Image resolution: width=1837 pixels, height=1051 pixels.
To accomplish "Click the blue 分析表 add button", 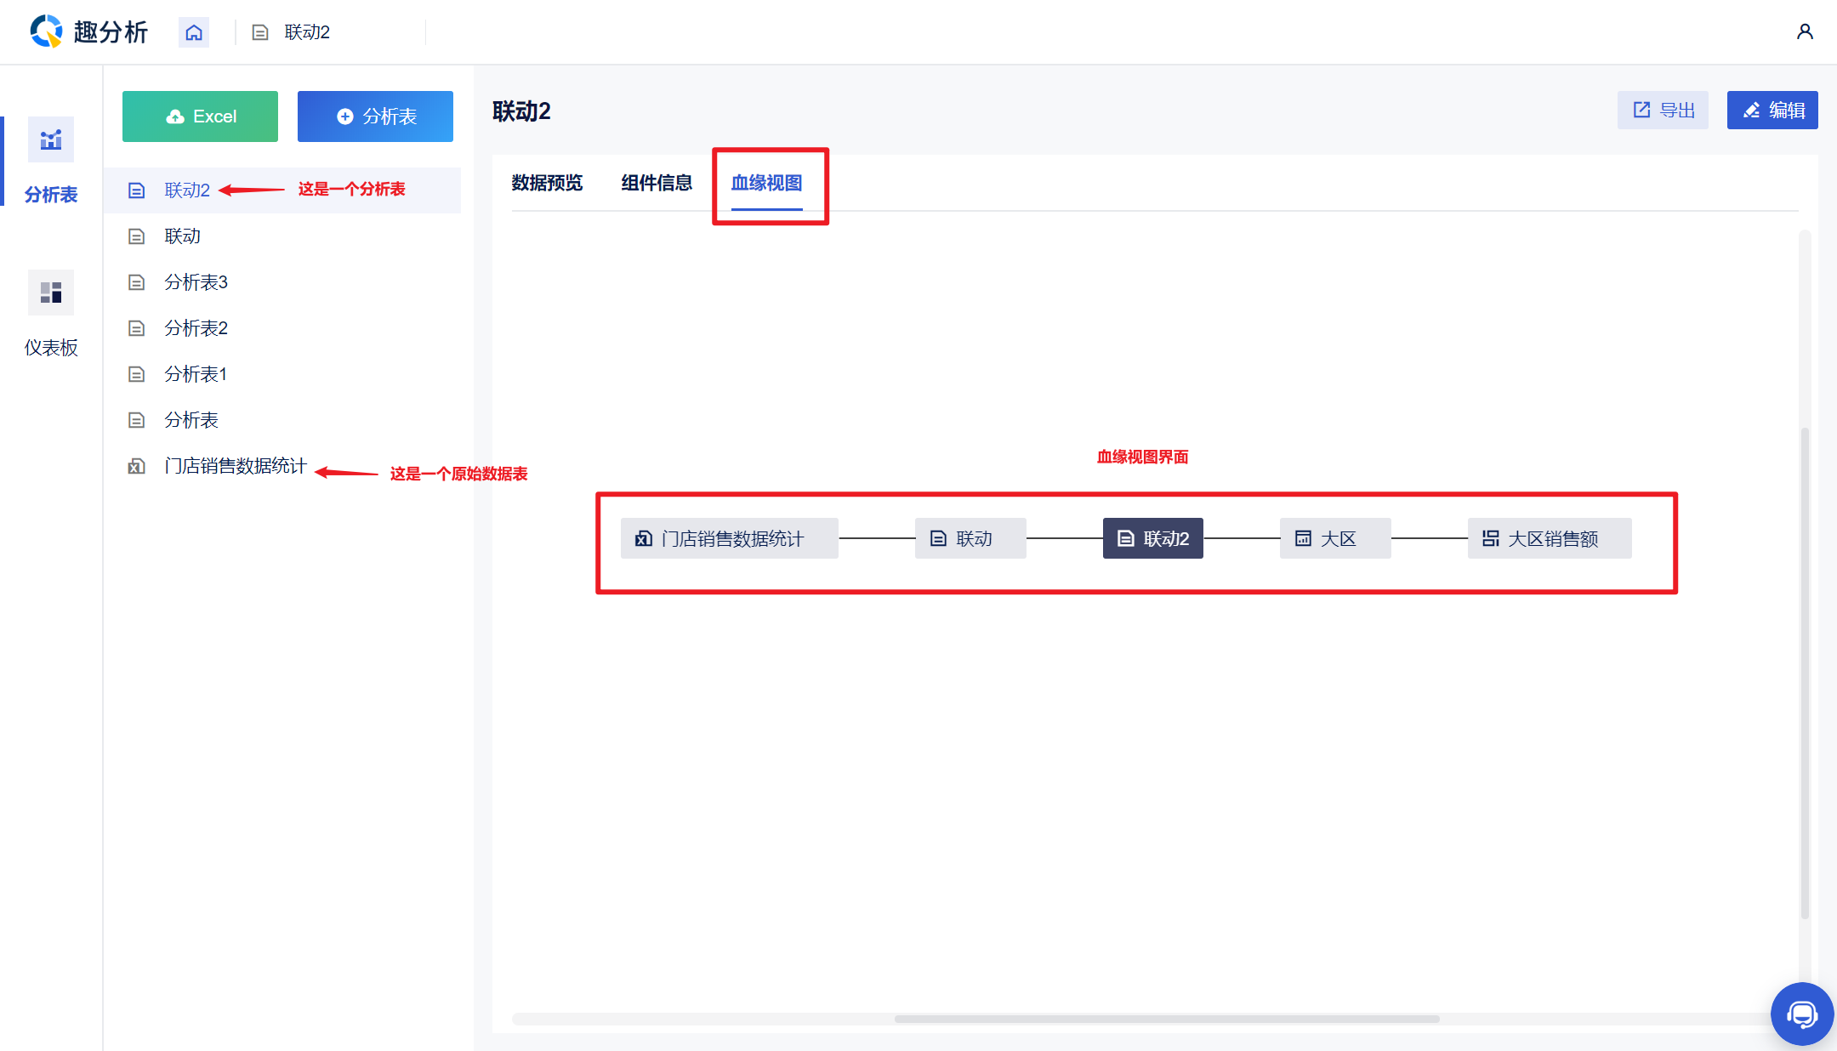I will click(375, 116).
